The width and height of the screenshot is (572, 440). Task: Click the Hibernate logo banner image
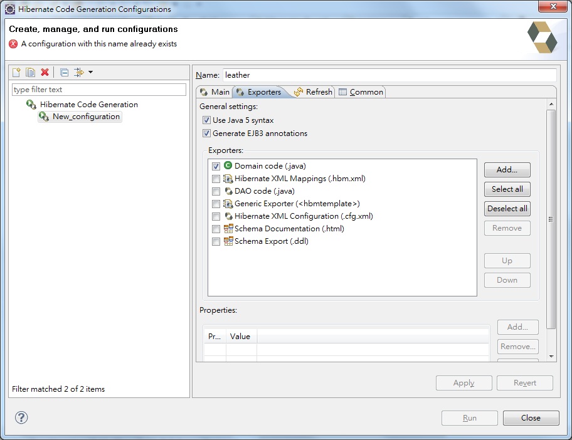tap(542, 37)
